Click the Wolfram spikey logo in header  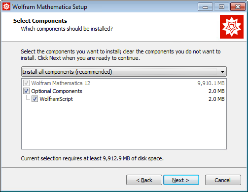tap(232, 27)
